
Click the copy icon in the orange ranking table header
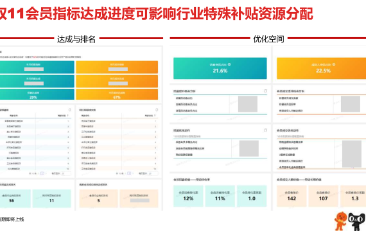click(x=157, y=110)
